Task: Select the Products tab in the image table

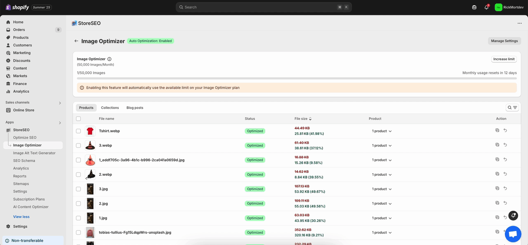Action: [86, 108]
